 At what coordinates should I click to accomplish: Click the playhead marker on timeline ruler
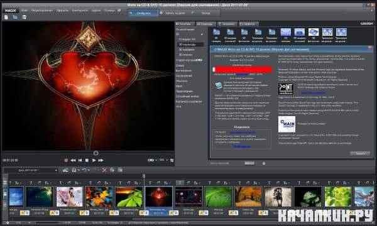(x=144, y=176)
